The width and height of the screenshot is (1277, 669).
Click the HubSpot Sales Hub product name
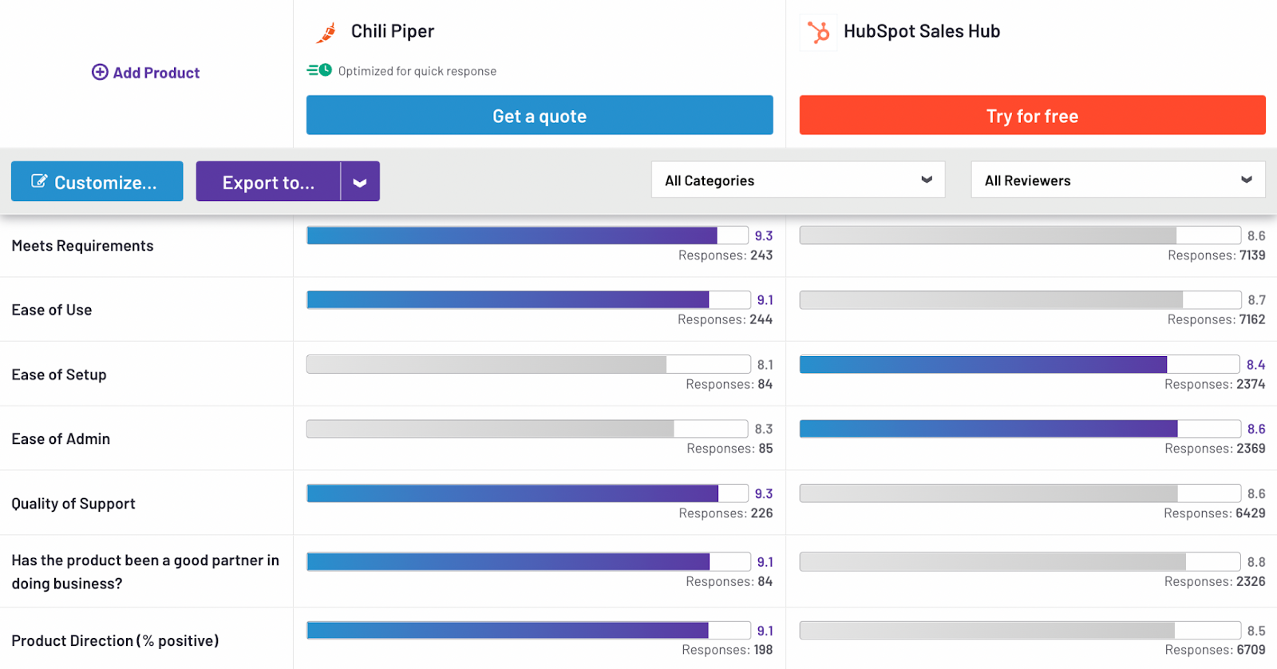(922, 30)
